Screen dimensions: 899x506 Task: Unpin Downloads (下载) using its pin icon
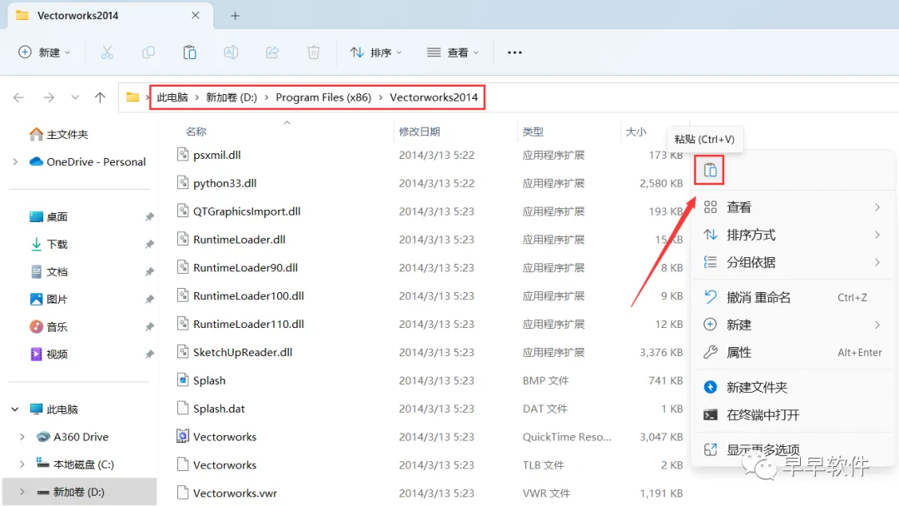coord(149,244)
